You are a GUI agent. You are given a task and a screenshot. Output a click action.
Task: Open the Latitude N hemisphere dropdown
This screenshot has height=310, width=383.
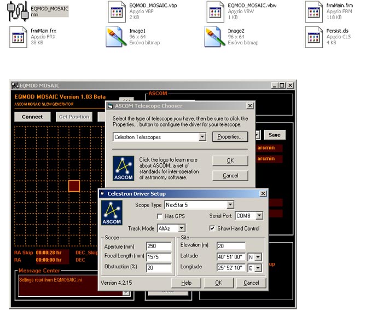(258, 257)
